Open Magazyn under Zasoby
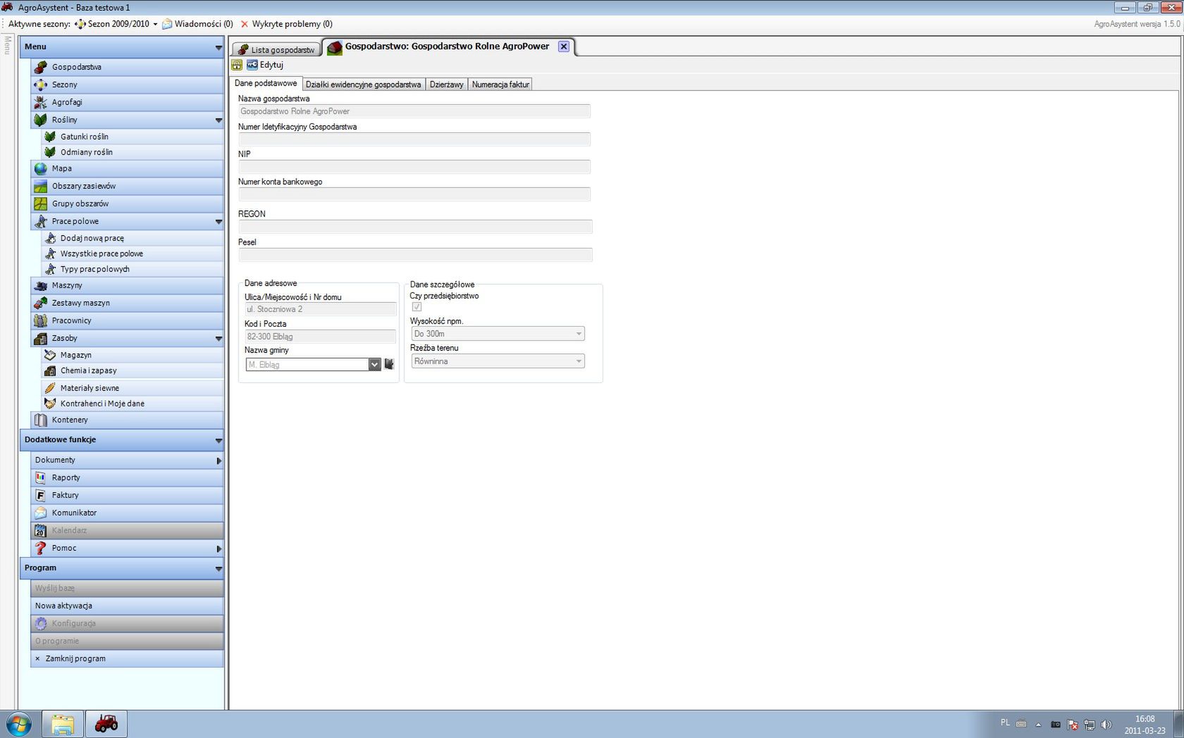This screenshot has height=738, width=1184. tap(132, 355)
